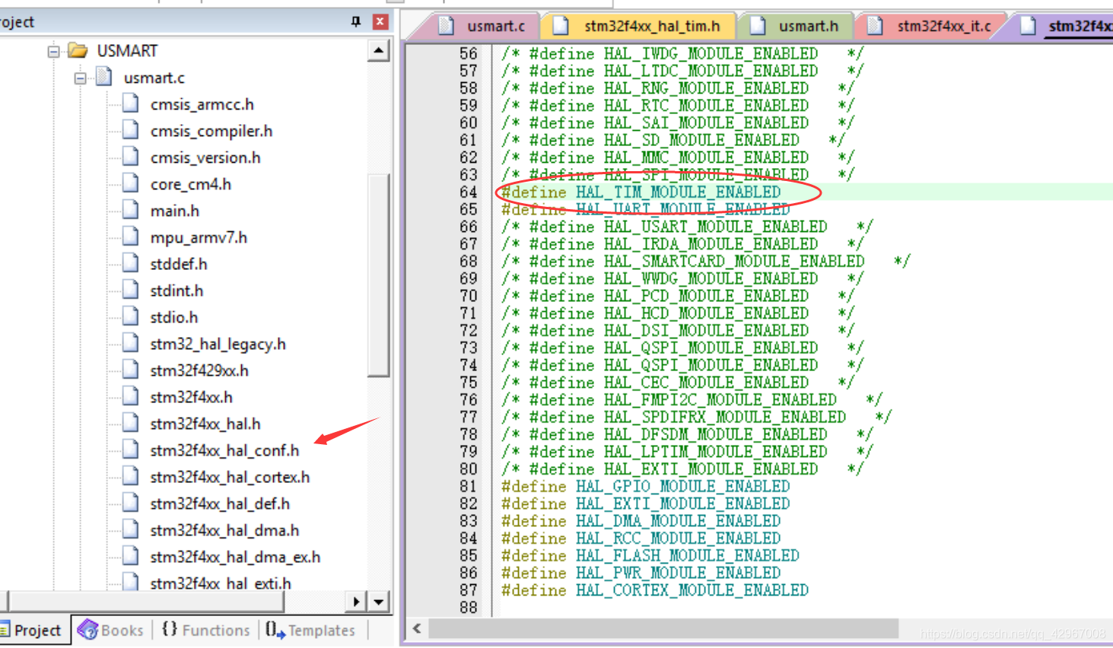Collapse the USMART folder node
Screen dimensions: 1113x648
click(x=53, y=52)
